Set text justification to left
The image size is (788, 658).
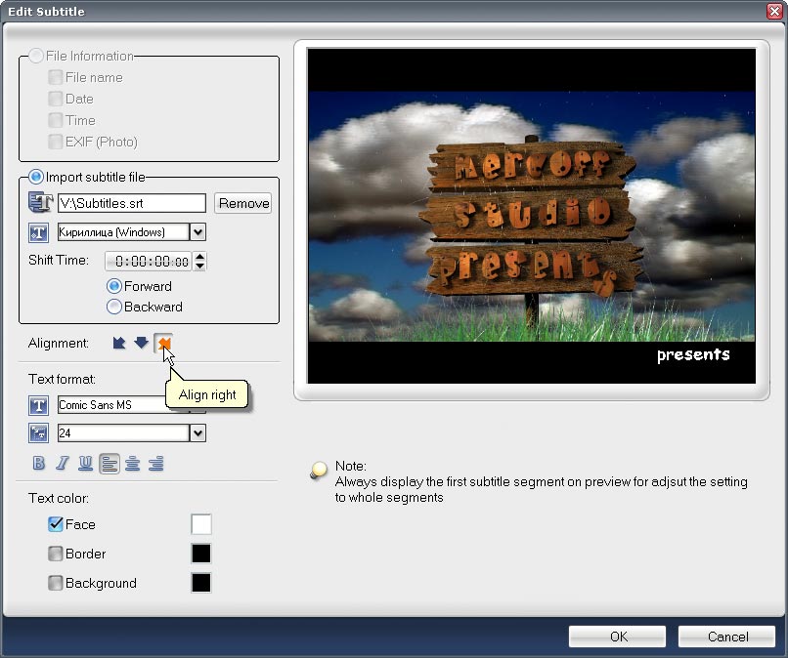point(109,464)
